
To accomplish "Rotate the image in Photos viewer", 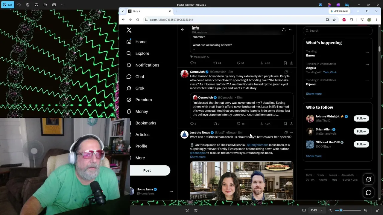I will pos(19,5).
